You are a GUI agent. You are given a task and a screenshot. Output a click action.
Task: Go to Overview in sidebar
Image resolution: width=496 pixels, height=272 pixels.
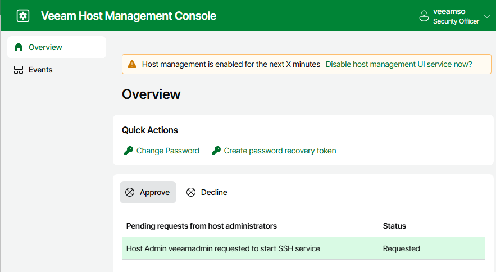(57, 47)
